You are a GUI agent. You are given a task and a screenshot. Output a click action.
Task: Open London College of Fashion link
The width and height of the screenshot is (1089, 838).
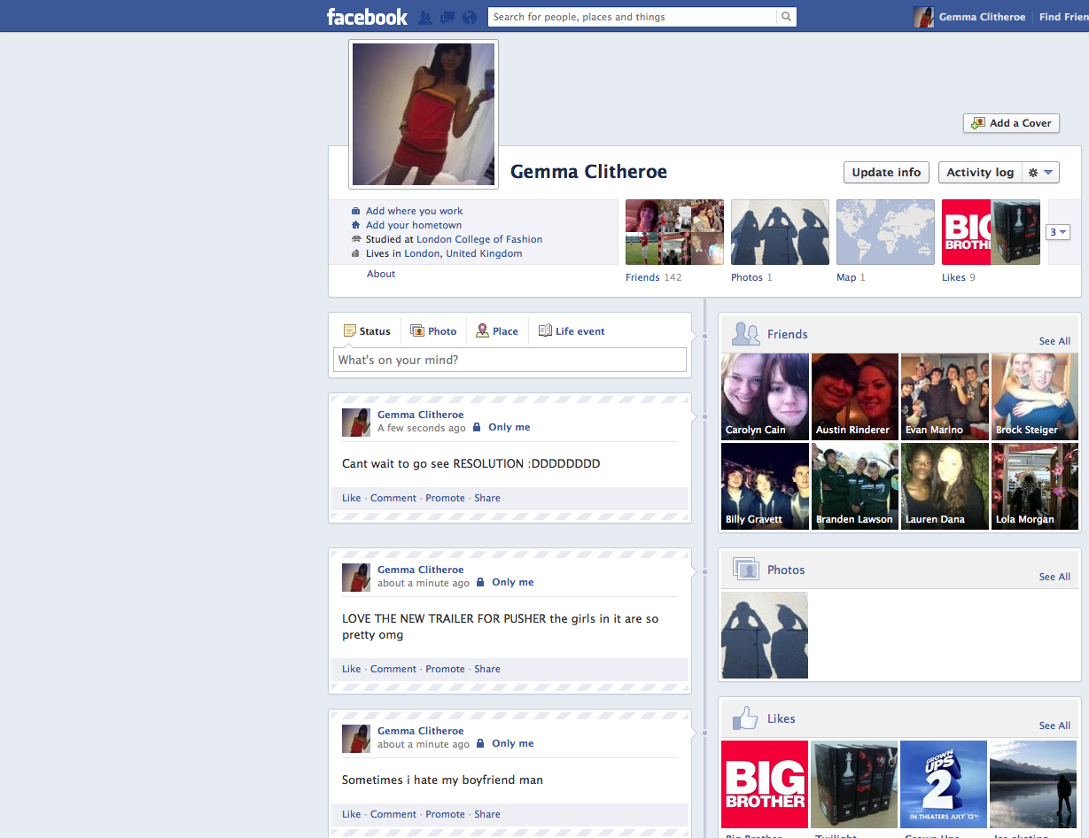pos(479,239)
